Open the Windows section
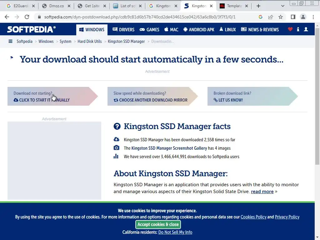Image resolution: width=320 pixels, height=240 pixels. pyautogui.click(x=92, y=30)
